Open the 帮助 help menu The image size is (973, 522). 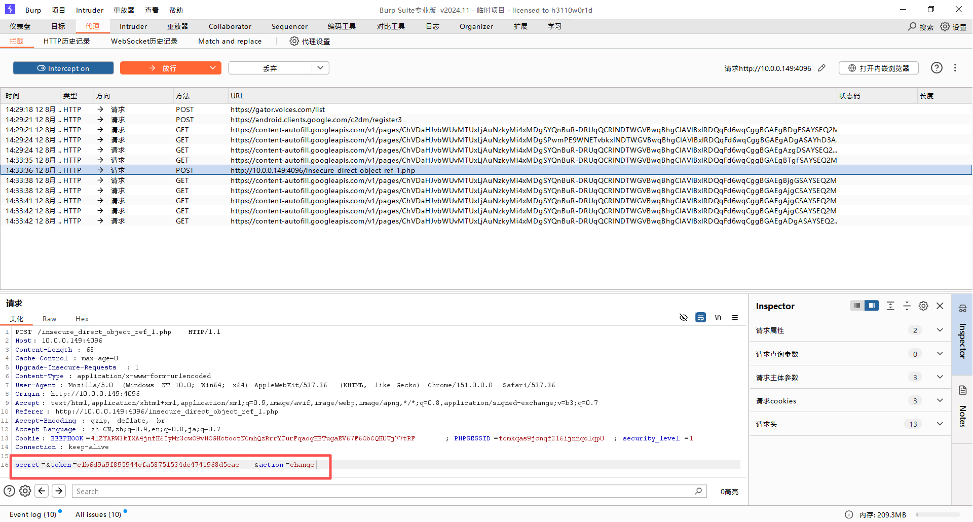(176, 10)
